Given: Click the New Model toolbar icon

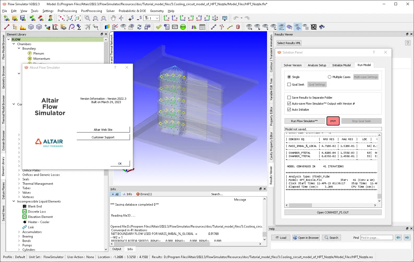Looking at the screenshot, I should pyautogui.click(x=7, y=18).
